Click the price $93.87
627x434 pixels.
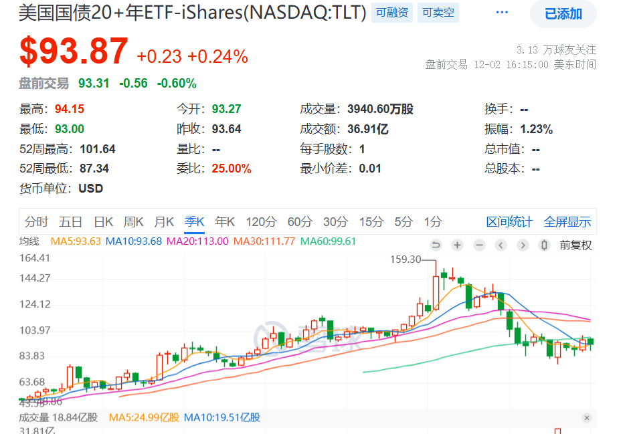pyautogui.click(x=74, y=51)
